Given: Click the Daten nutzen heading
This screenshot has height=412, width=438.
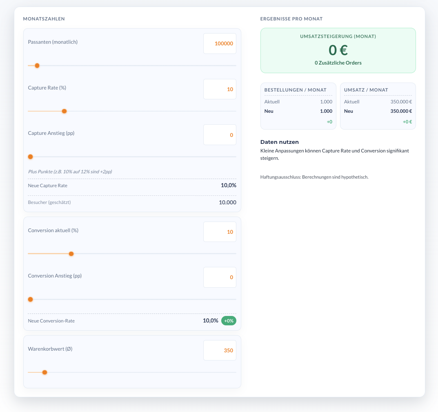Looking at the screenshot, I should (x=280, y=142).
